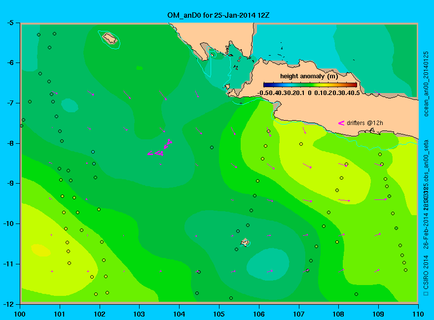Screen dimensions: 434x320
Task: Click the latitude axis label -10
Action: [8, 224]
